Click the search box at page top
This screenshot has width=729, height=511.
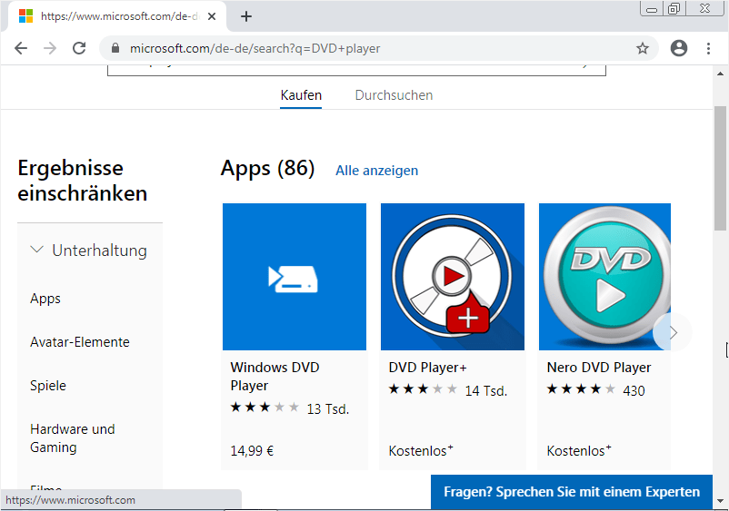pyautogui.click(x=356, y=70)
